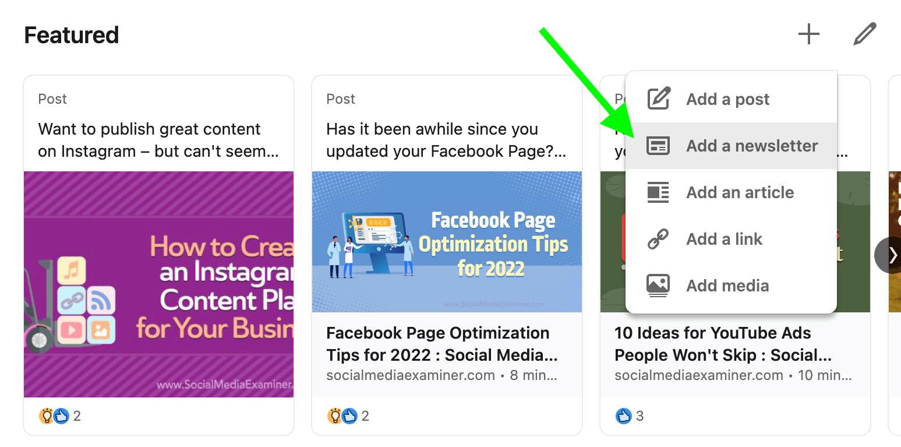The image size is (901, 447).
Task: Click the like reaction icon showing 3
Action: pyautogui.click(x=623, y=416)
